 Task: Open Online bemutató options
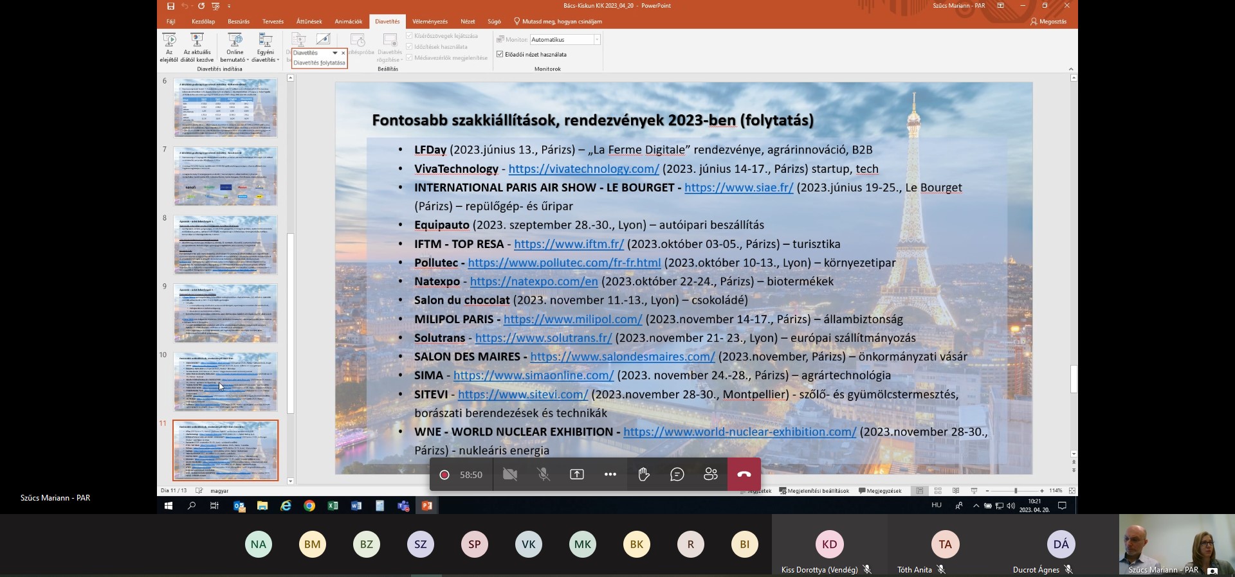click(x=235, y=48)
